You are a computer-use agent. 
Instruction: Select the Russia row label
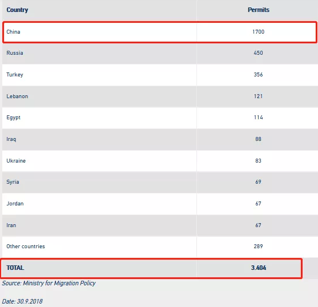15,53
